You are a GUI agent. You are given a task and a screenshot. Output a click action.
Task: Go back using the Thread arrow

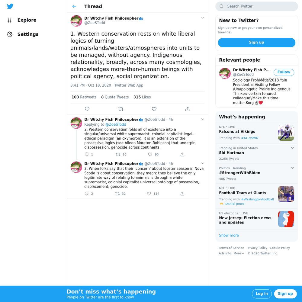tap(74, 6)
